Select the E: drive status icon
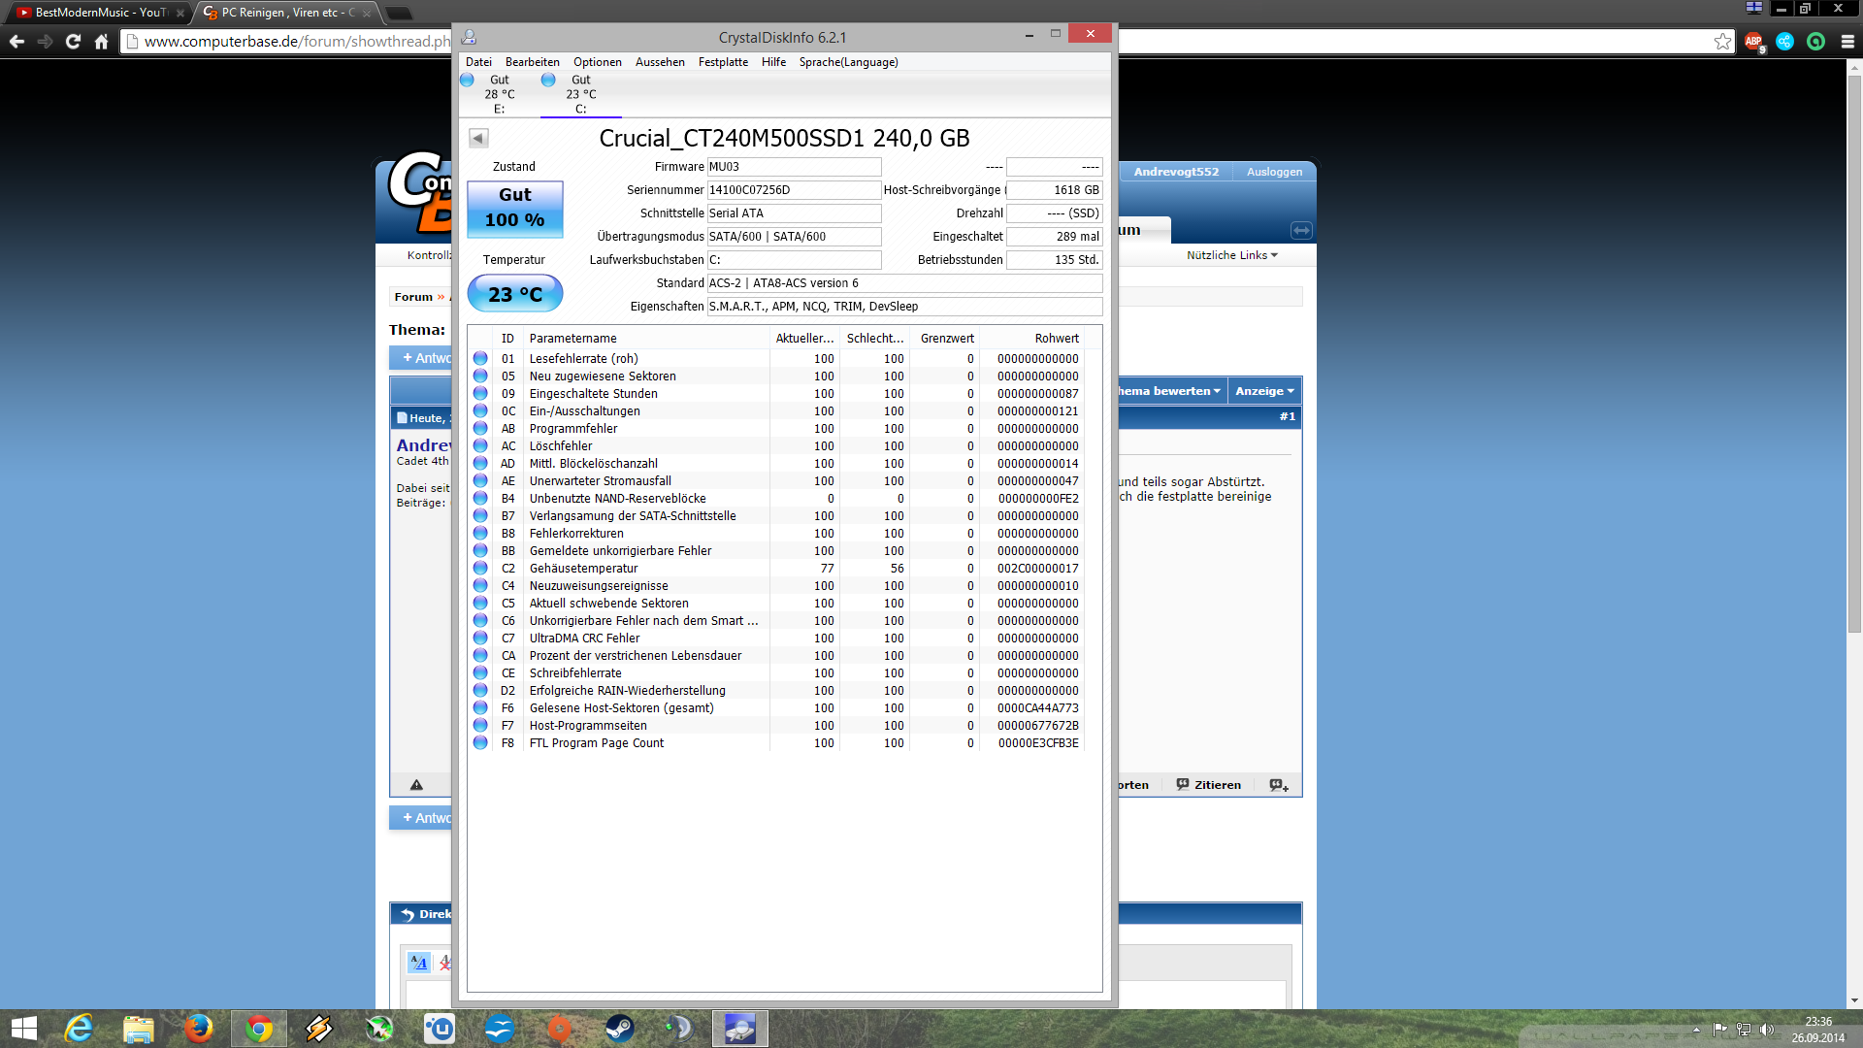This screenshot has height=1048, width=1863. (x=468, y=81)
